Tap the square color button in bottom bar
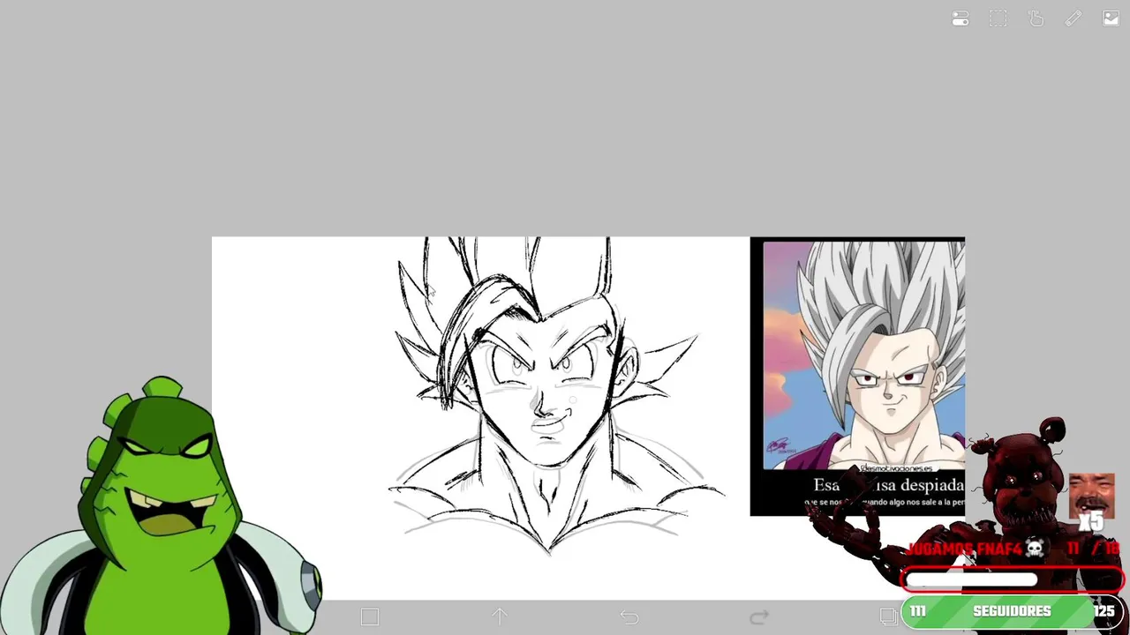The width and height of the screenshot is (1130, 635). point(370,617)
